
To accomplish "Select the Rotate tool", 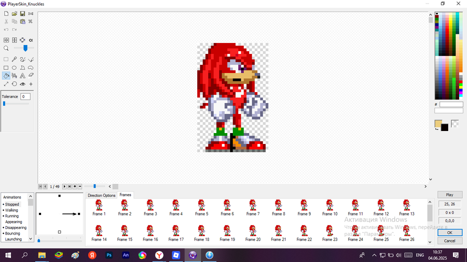I will point(15,84).
